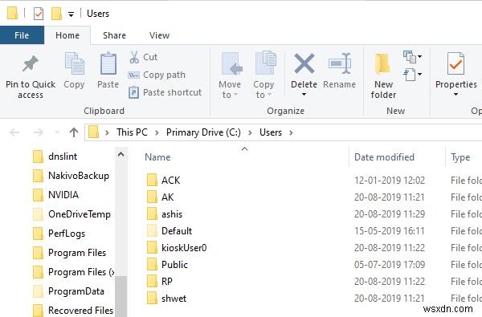Screen dimensions: 482x317
Task: Click the Delete X icon
Action: click(x=304, y=63)
